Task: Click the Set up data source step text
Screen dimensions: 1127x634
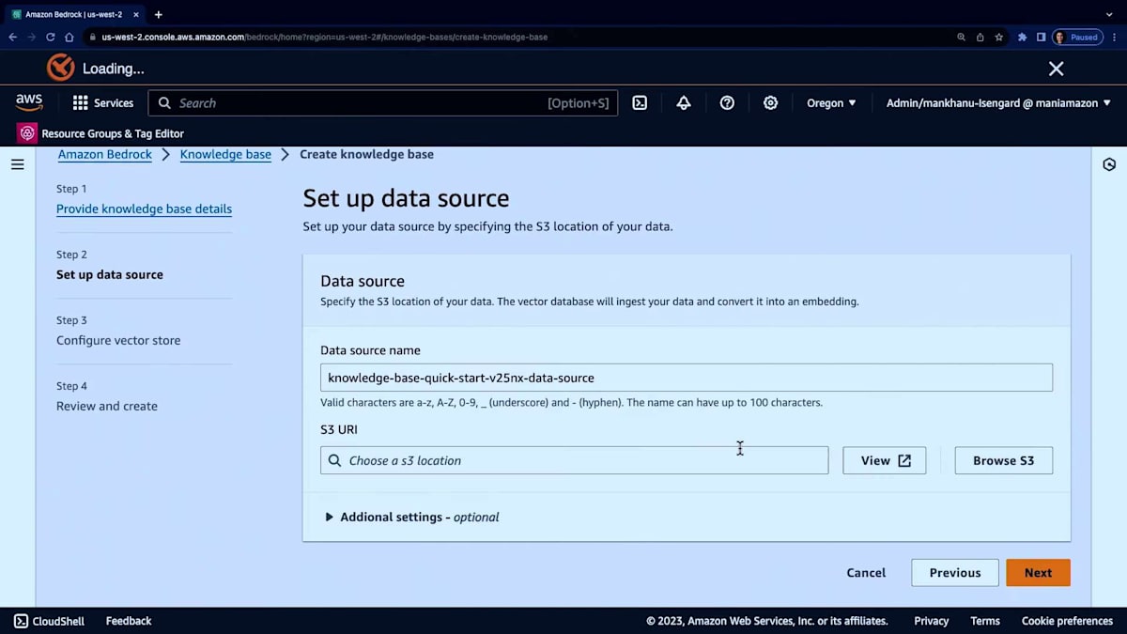Action: click(110, 274)
